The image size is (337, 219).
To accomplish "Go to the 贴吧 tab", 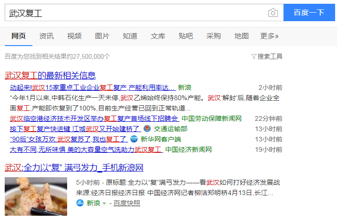I will click(x=186, y=36).
